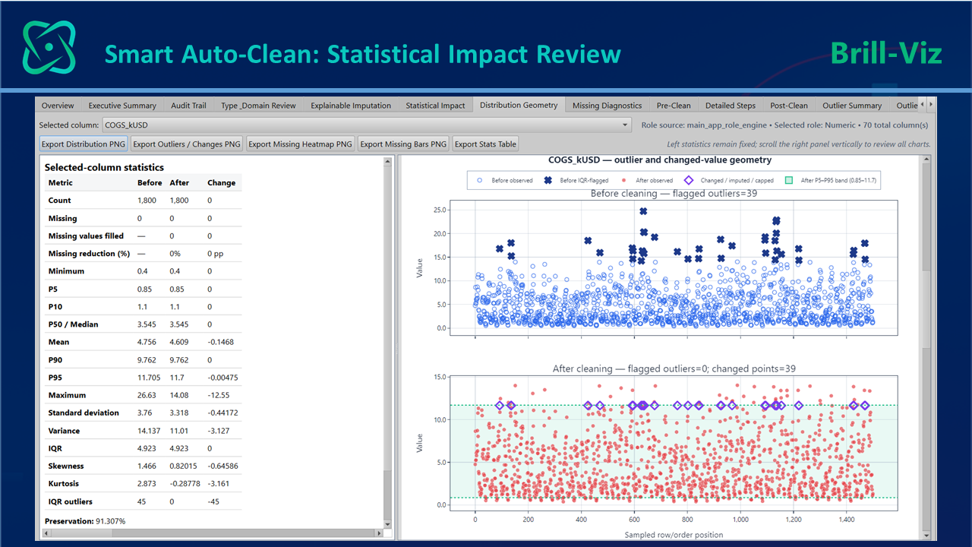The image size is (972, 547).
Task: Select the 'Variance' metric row
Action: coord(143,431)
